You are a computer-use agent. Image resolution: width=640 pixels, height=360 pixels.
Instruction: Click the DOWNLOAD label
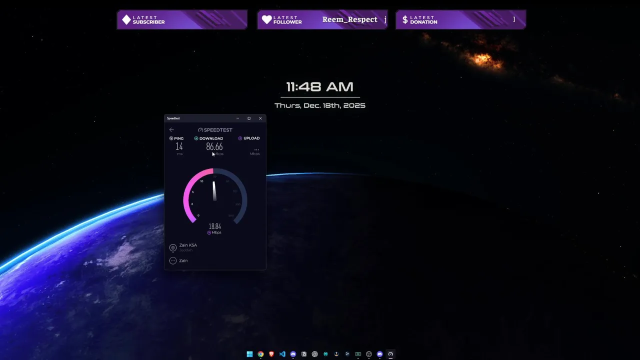point(211,138)
